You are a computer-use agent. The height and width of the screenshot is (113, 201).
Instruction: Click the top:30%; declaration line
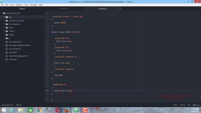pos(58,75)
